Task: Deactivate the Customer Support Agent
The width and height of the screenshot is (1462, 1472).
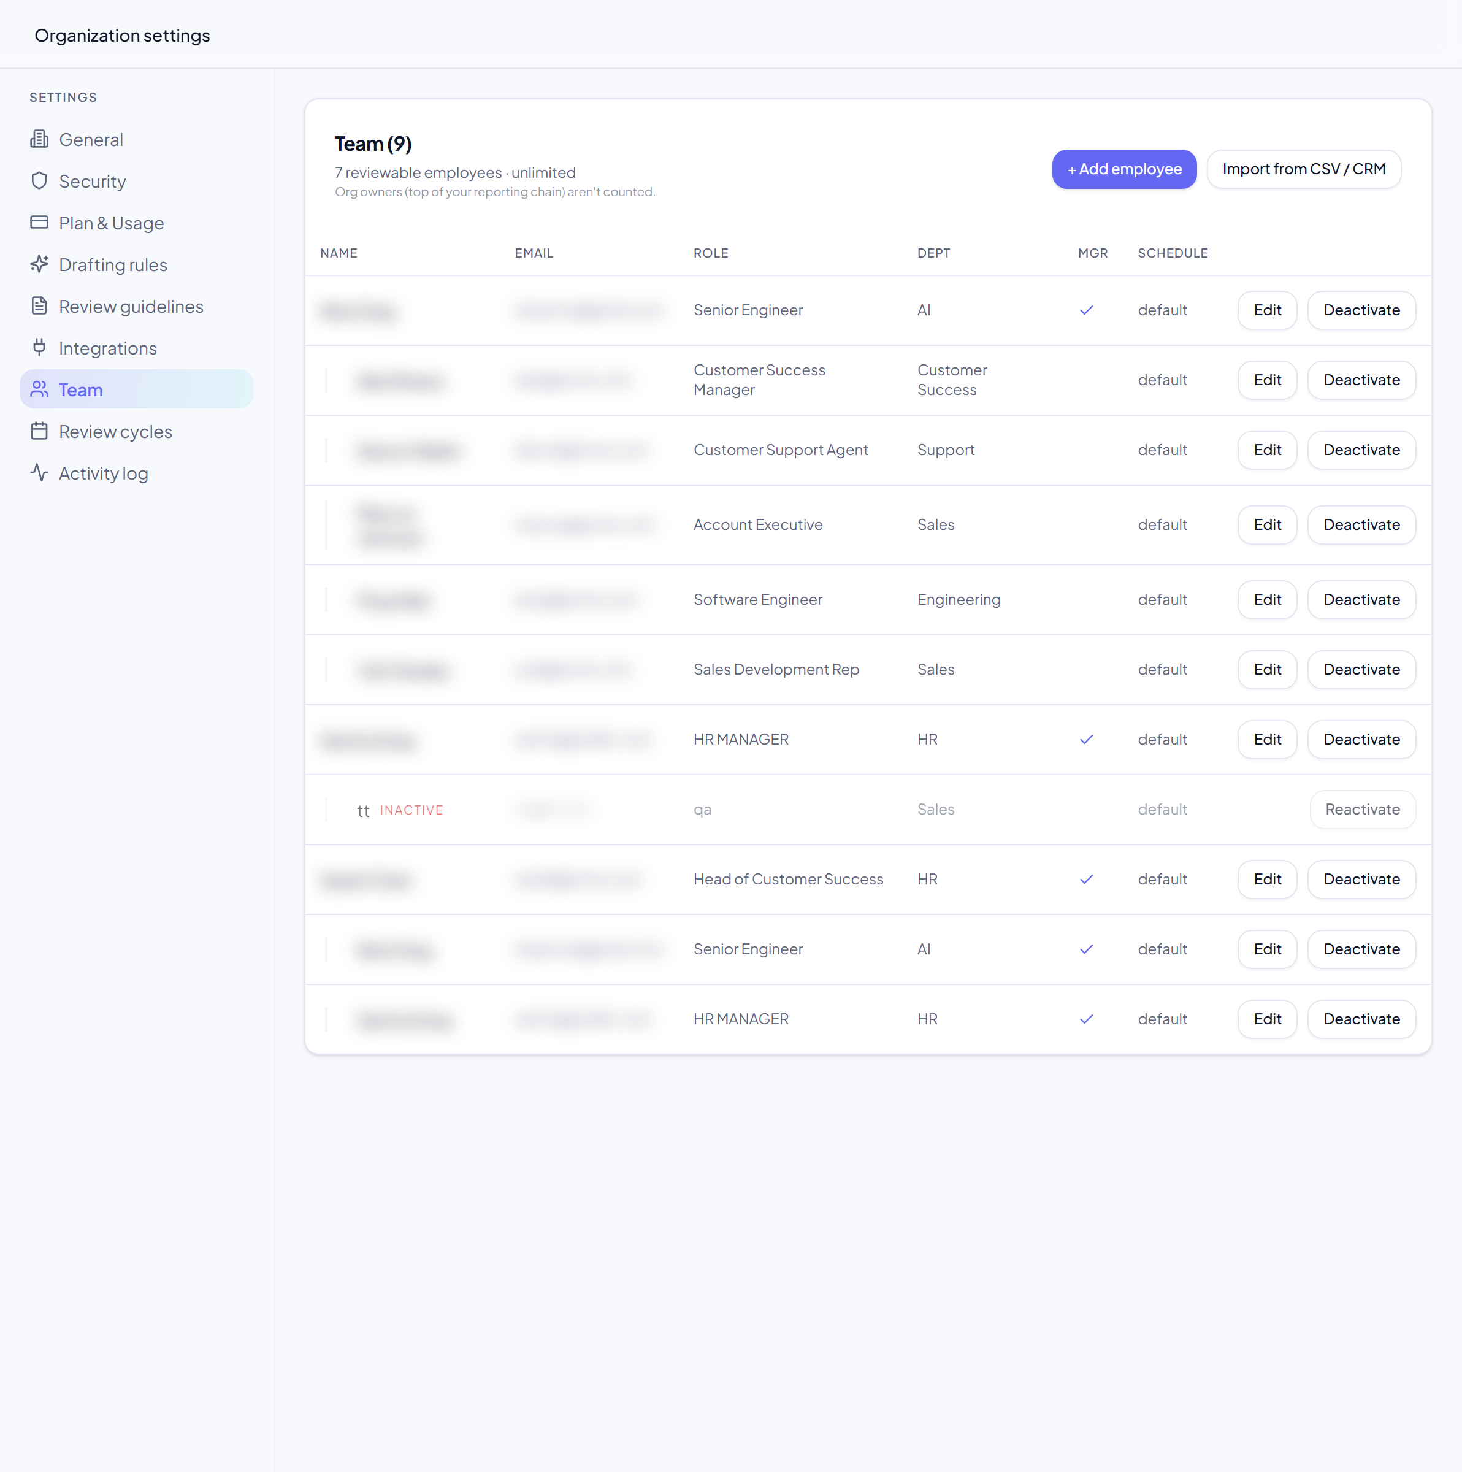Action: (1361, 450)
